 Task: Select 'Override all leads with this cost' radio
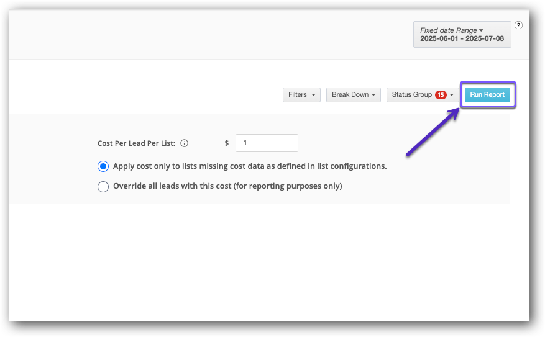[x=103, y=186]
